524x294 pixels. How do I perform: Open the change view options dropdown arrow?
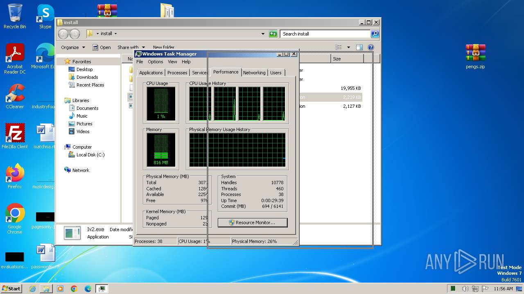click(x=348, y=47)
